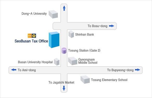Image resolution: width=152 pixels, height=98 pixels.
Task: Click the SeoBusan Tax Office label
Action: [31, 41]
